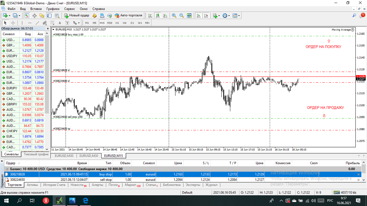This screenshot has height=206, width=367.
Task: Open the Эксперты terminal tab
Action: pos(193,185)
